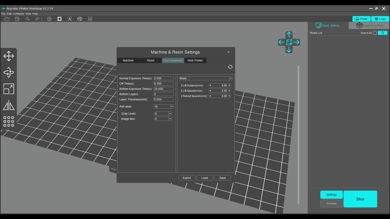Decrease Z Retract Speed with left arrow
Screen dimensions: 390x219
click(x=210, y=96)
